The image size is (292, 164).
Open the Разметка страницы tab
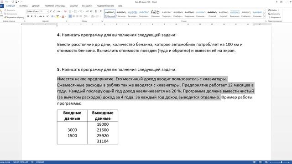click(55, 6)
